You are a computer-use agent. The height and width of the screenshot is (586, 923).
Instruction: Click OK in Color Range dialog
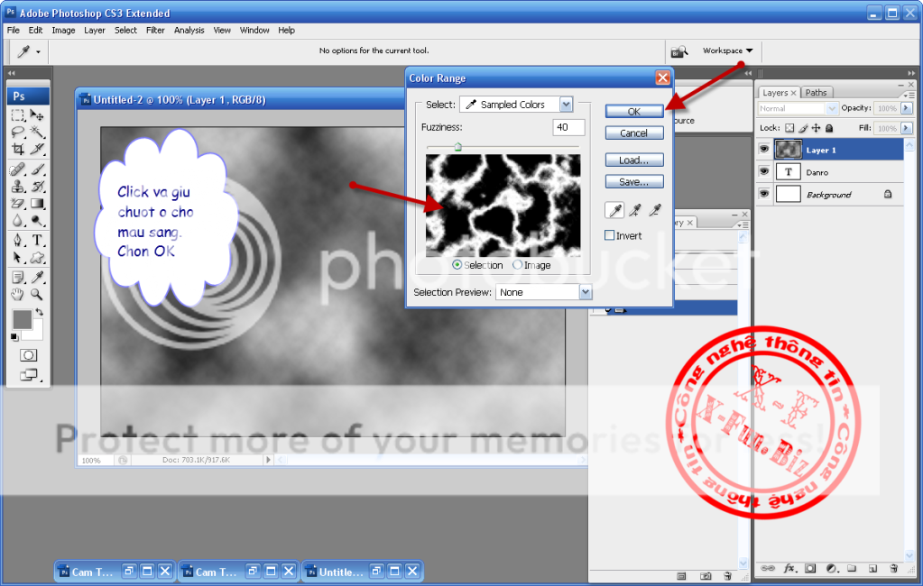tap(634, 111)
